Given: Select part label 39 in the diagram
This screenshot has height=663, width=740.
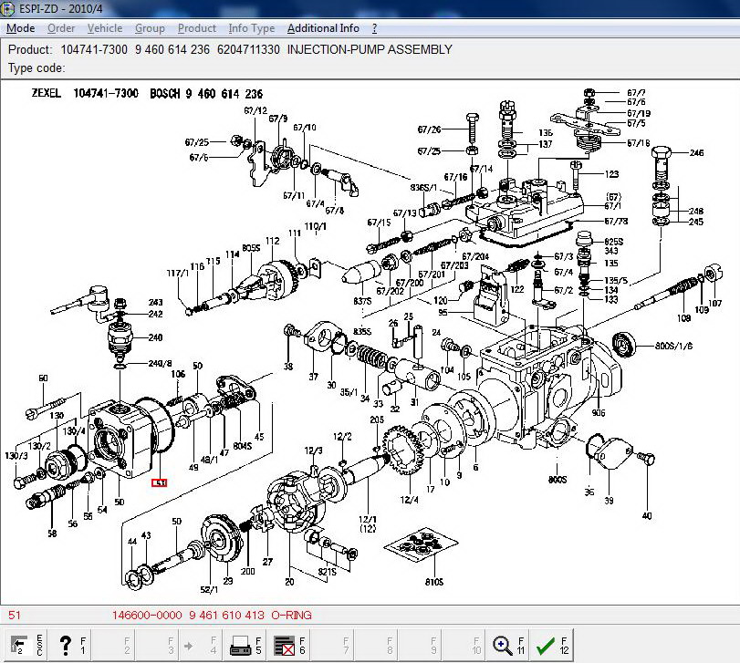Looking at the screenshot, I should click(x=609, y=501).
